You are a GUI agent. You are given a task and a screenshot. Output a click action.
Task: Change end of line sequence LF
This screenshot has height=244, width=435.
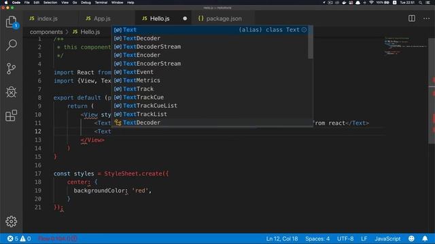364,239
